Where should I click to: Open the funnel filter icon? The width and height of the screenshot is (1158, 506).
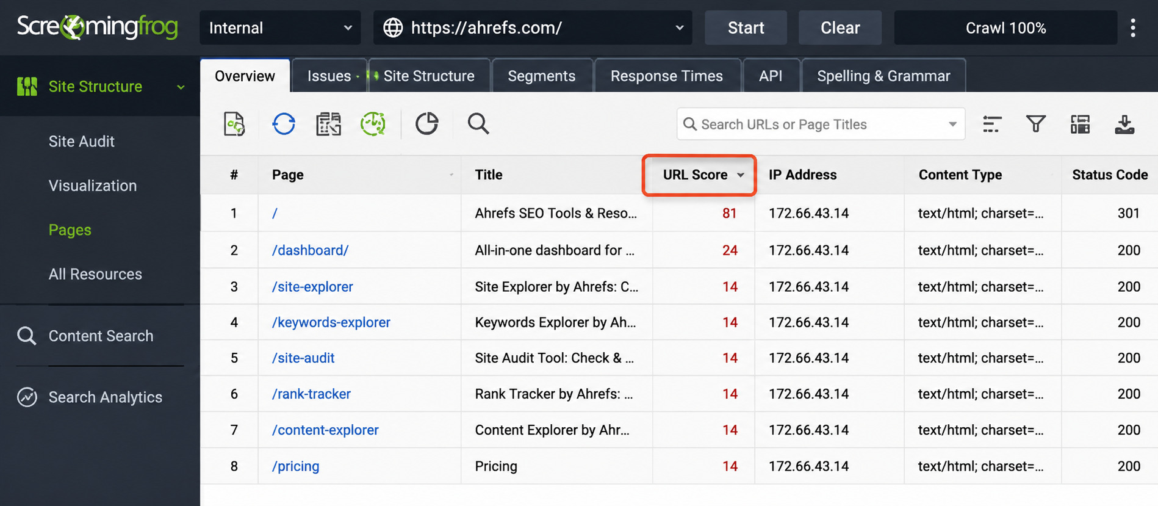point(1036,125)
